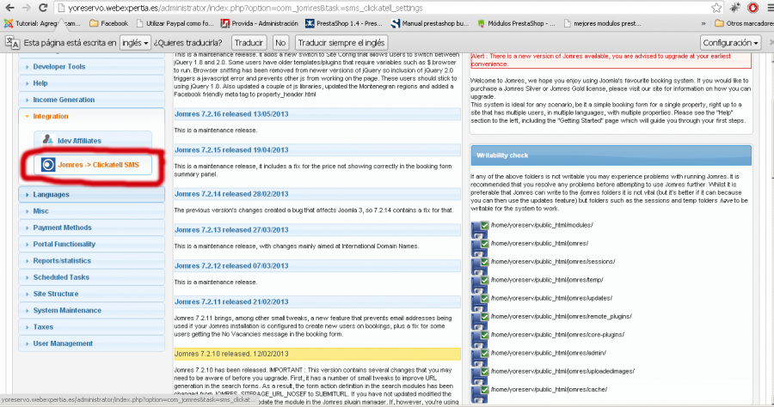The height and width of the screenshot is (407, 774).
Task: Open the mejores modulos prest bookmark
Action: coord(602,23)
